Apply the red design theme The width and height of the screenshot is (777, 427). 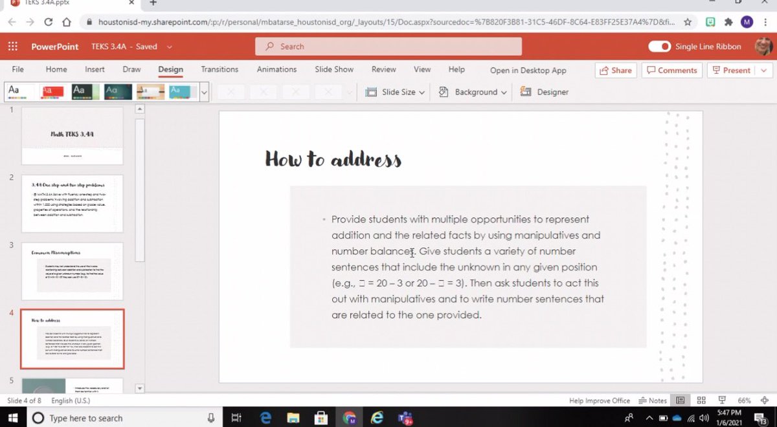click(52, 92)
